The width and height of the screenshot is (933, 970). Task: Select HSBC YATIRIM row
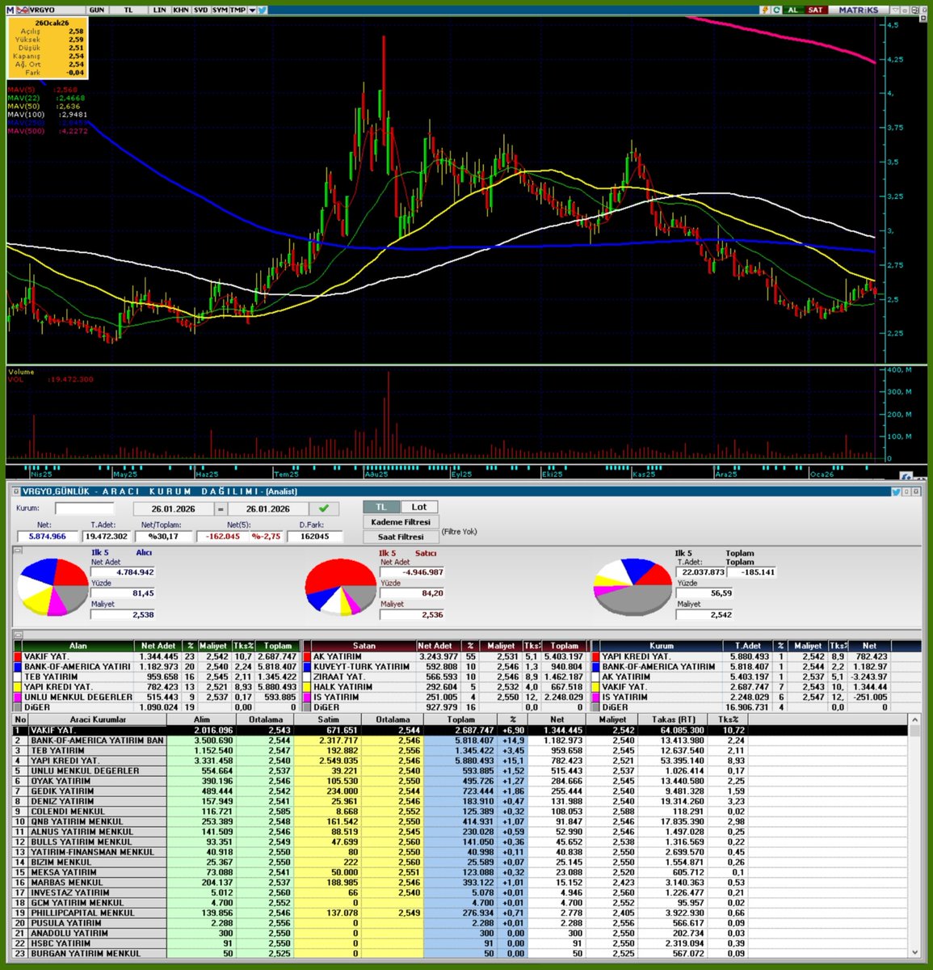tap(460, 943)
